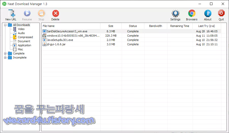This screenshot has width=229, height=133.
Task: Expand the Incomplete tree node
Action: (x=5, y=57)
